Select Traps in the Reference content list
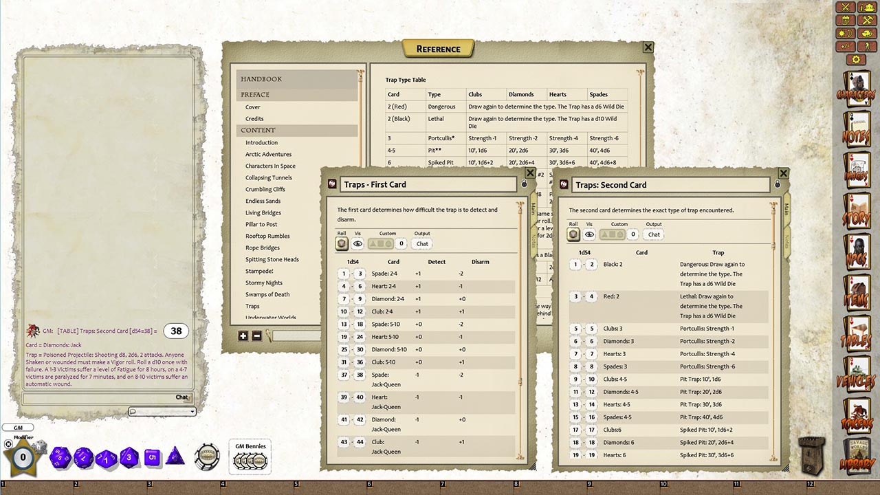 [252, 306]
